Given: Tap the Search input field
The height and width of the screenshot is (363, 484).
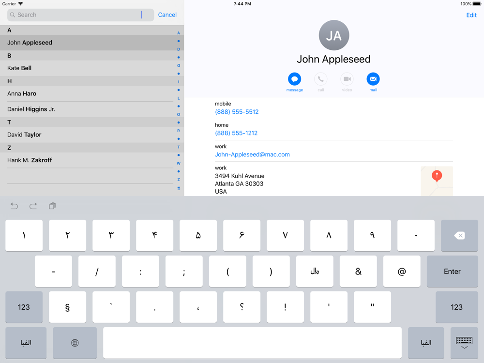Looking at the screenshot, I should pyautogui.click(x=77, y=15).
